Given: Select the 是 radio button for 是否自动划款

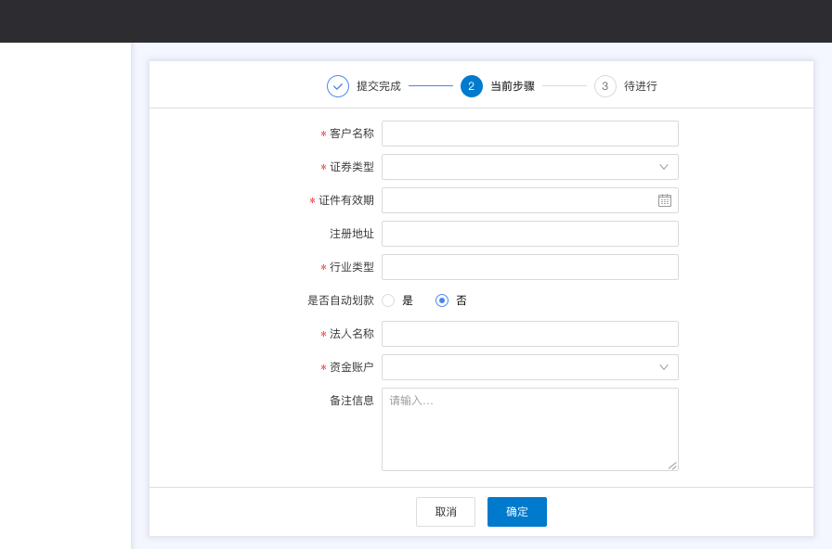Looking at the screenshot, I should [x=388, y=300].
